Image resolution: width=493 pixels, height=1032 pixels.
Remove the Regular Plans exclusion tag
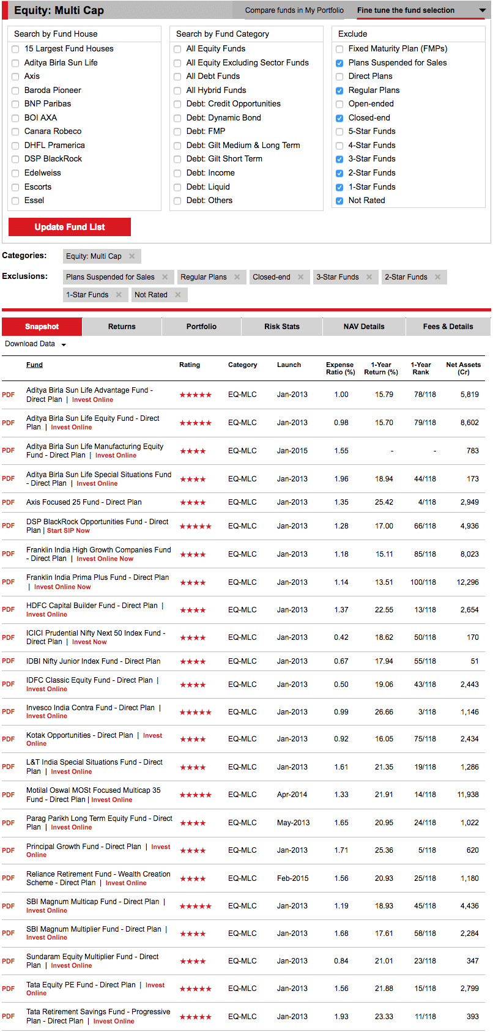point(237,277)
